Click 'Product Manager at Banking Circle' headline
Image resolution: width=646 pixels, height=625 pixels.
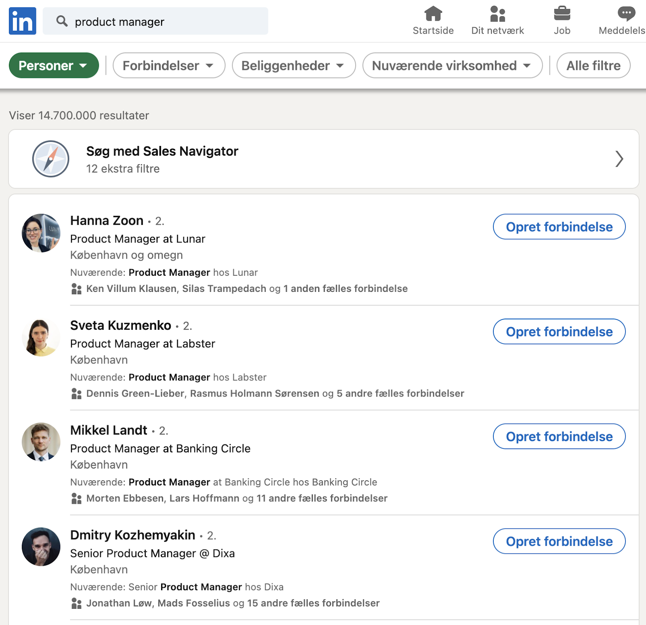[x=160, y=448]
